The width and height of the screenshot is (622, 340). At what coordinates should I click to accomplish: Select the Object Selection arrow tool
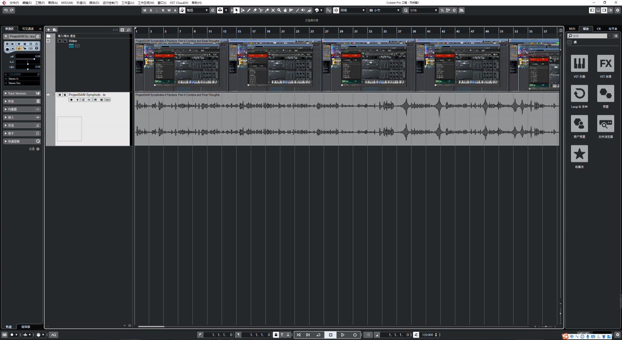point(237,10)
